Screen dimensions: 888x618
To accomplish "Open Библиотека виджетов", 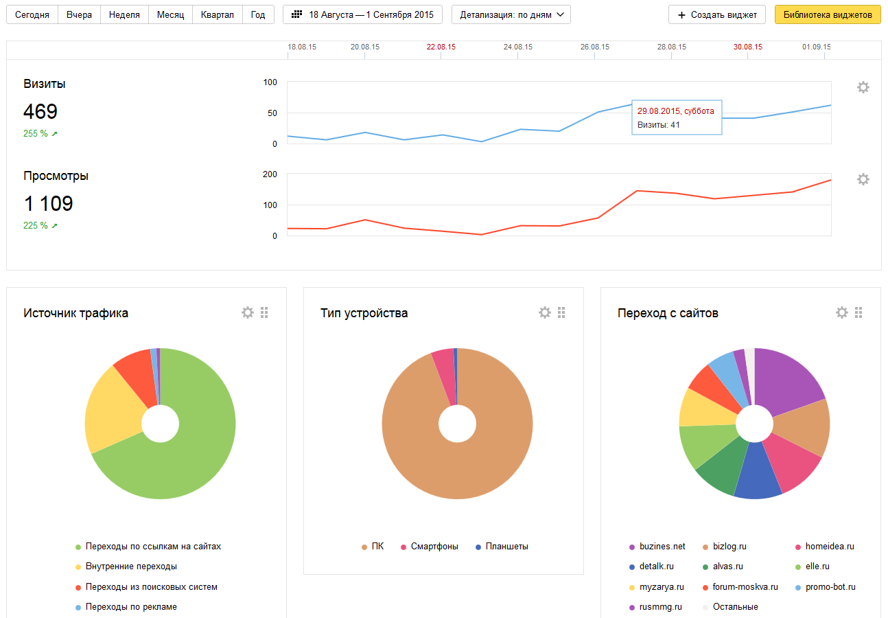I will 828,14.
